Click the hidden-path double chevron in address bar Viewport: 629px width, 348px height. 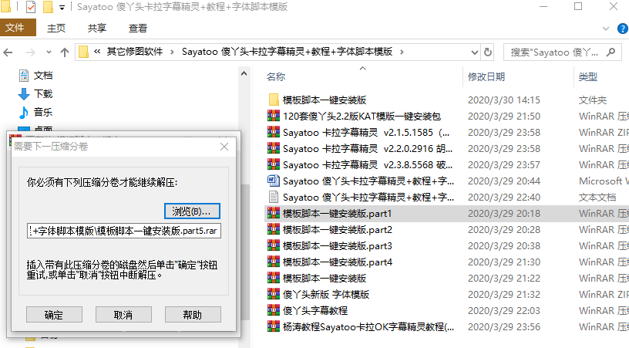click(x=97, y=52)
